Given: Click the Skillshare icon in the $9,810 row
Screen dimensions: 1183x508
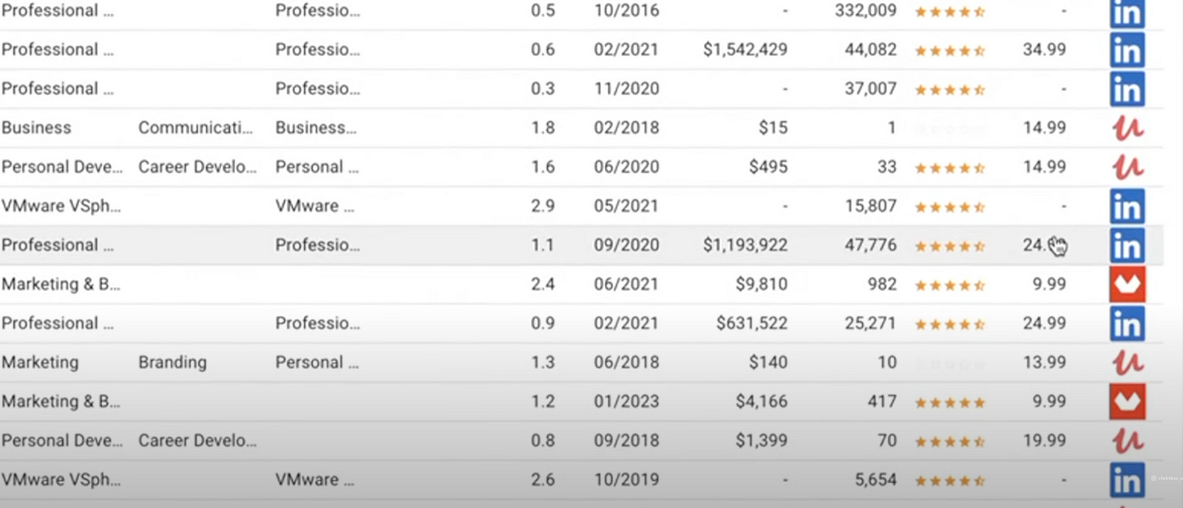Looking at the screenshot, I should click(x=1127, y=284).
